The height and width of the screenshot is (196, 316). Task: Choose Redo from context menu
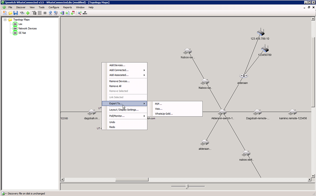(125, 127)
